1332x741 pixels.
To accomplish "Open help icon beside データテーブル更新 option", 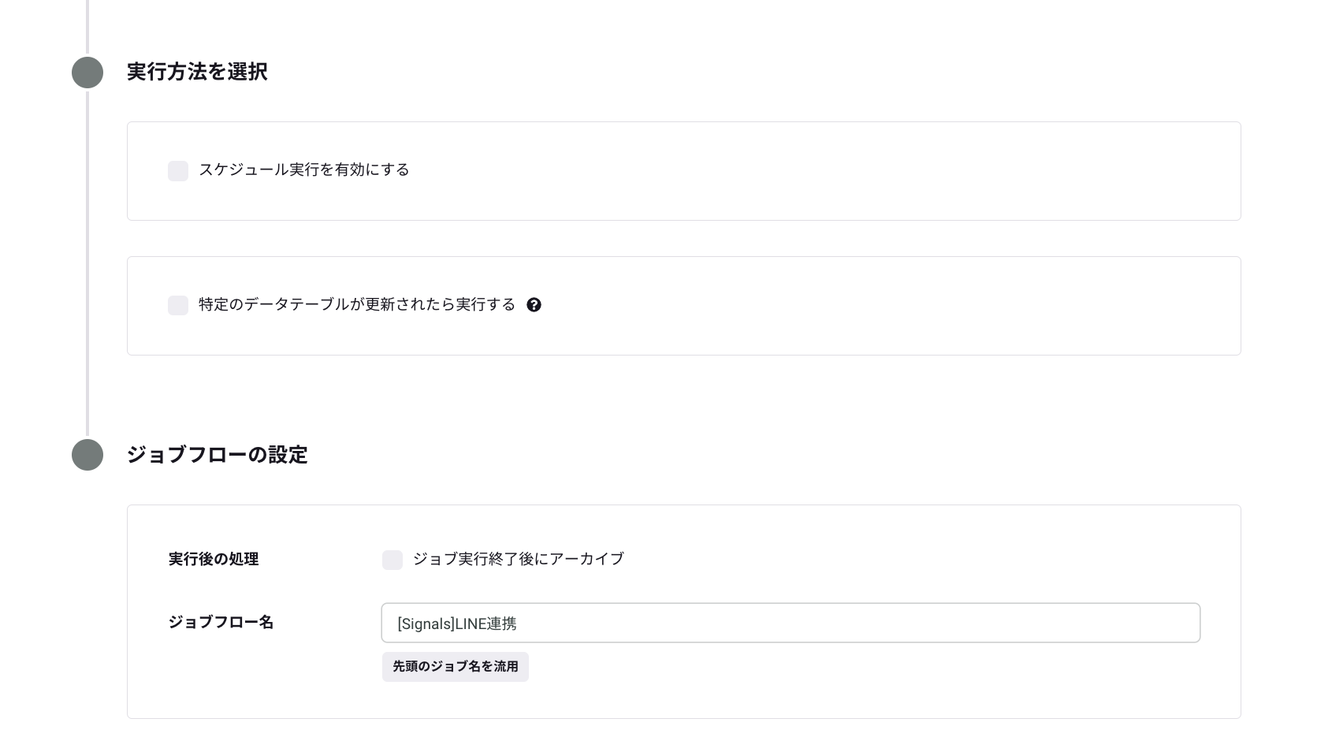I will click(534, 305).
